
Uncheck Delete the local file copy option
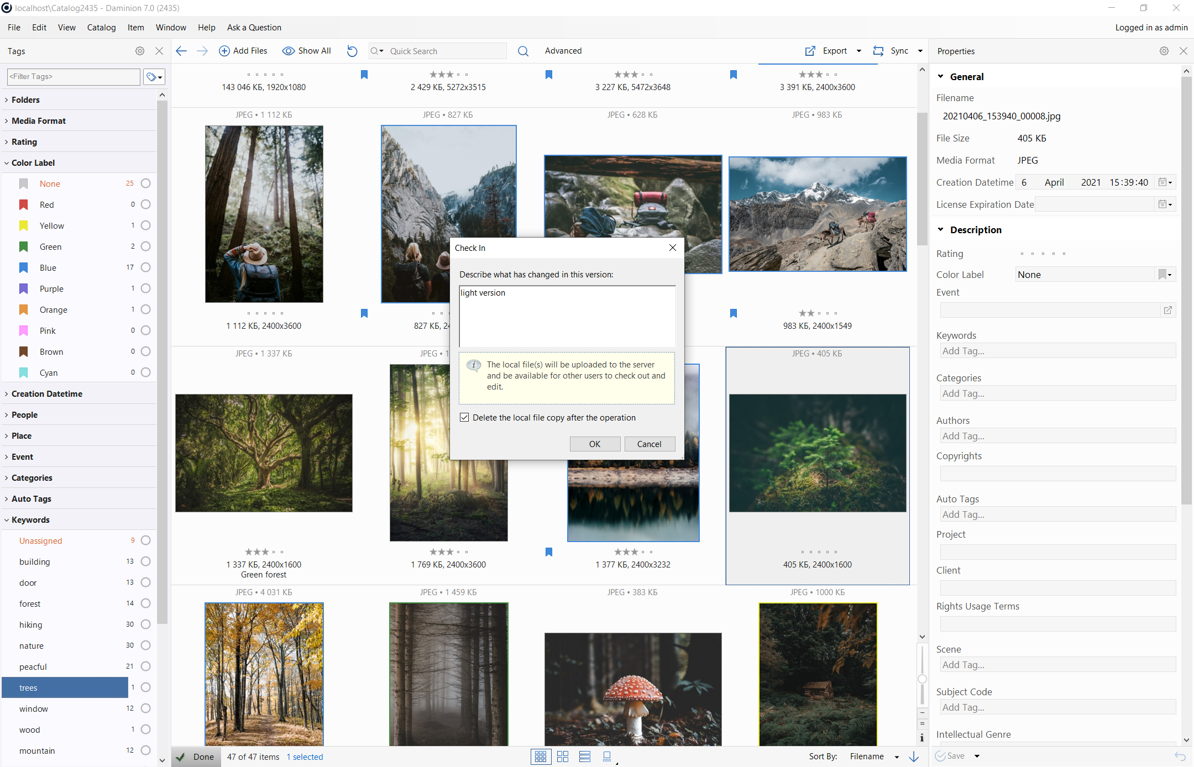pos(464,418)
